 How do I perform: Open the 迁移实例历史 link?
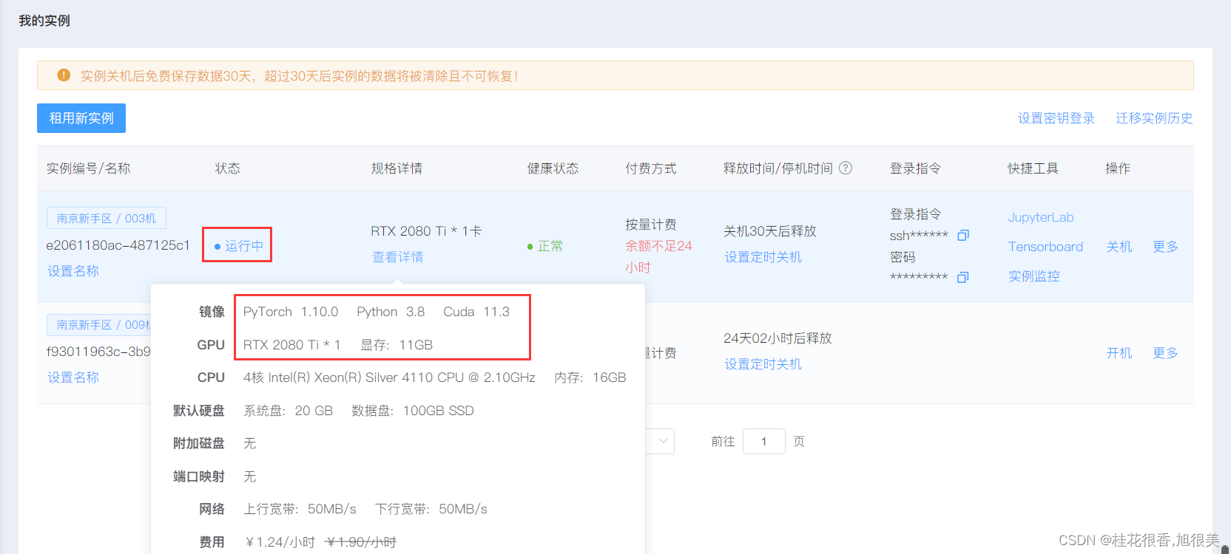(1154, 118)
